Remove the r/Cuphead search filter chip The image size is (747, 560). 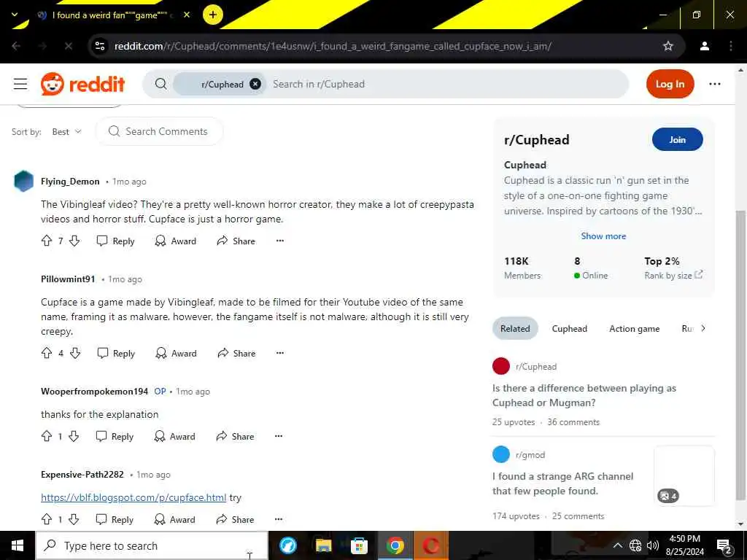(255, 85)
